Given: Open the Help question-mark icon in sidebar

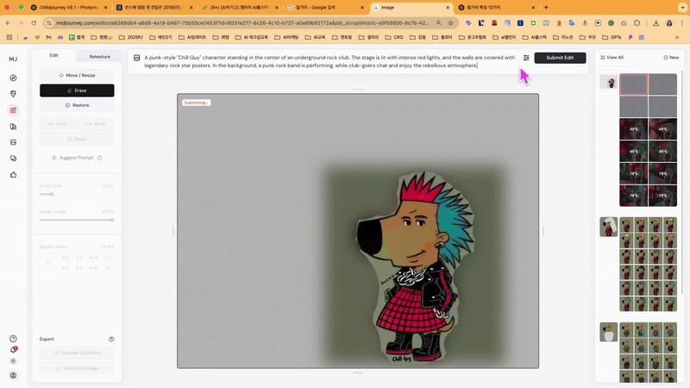Looking at the screenshot, I should [13, 339].
